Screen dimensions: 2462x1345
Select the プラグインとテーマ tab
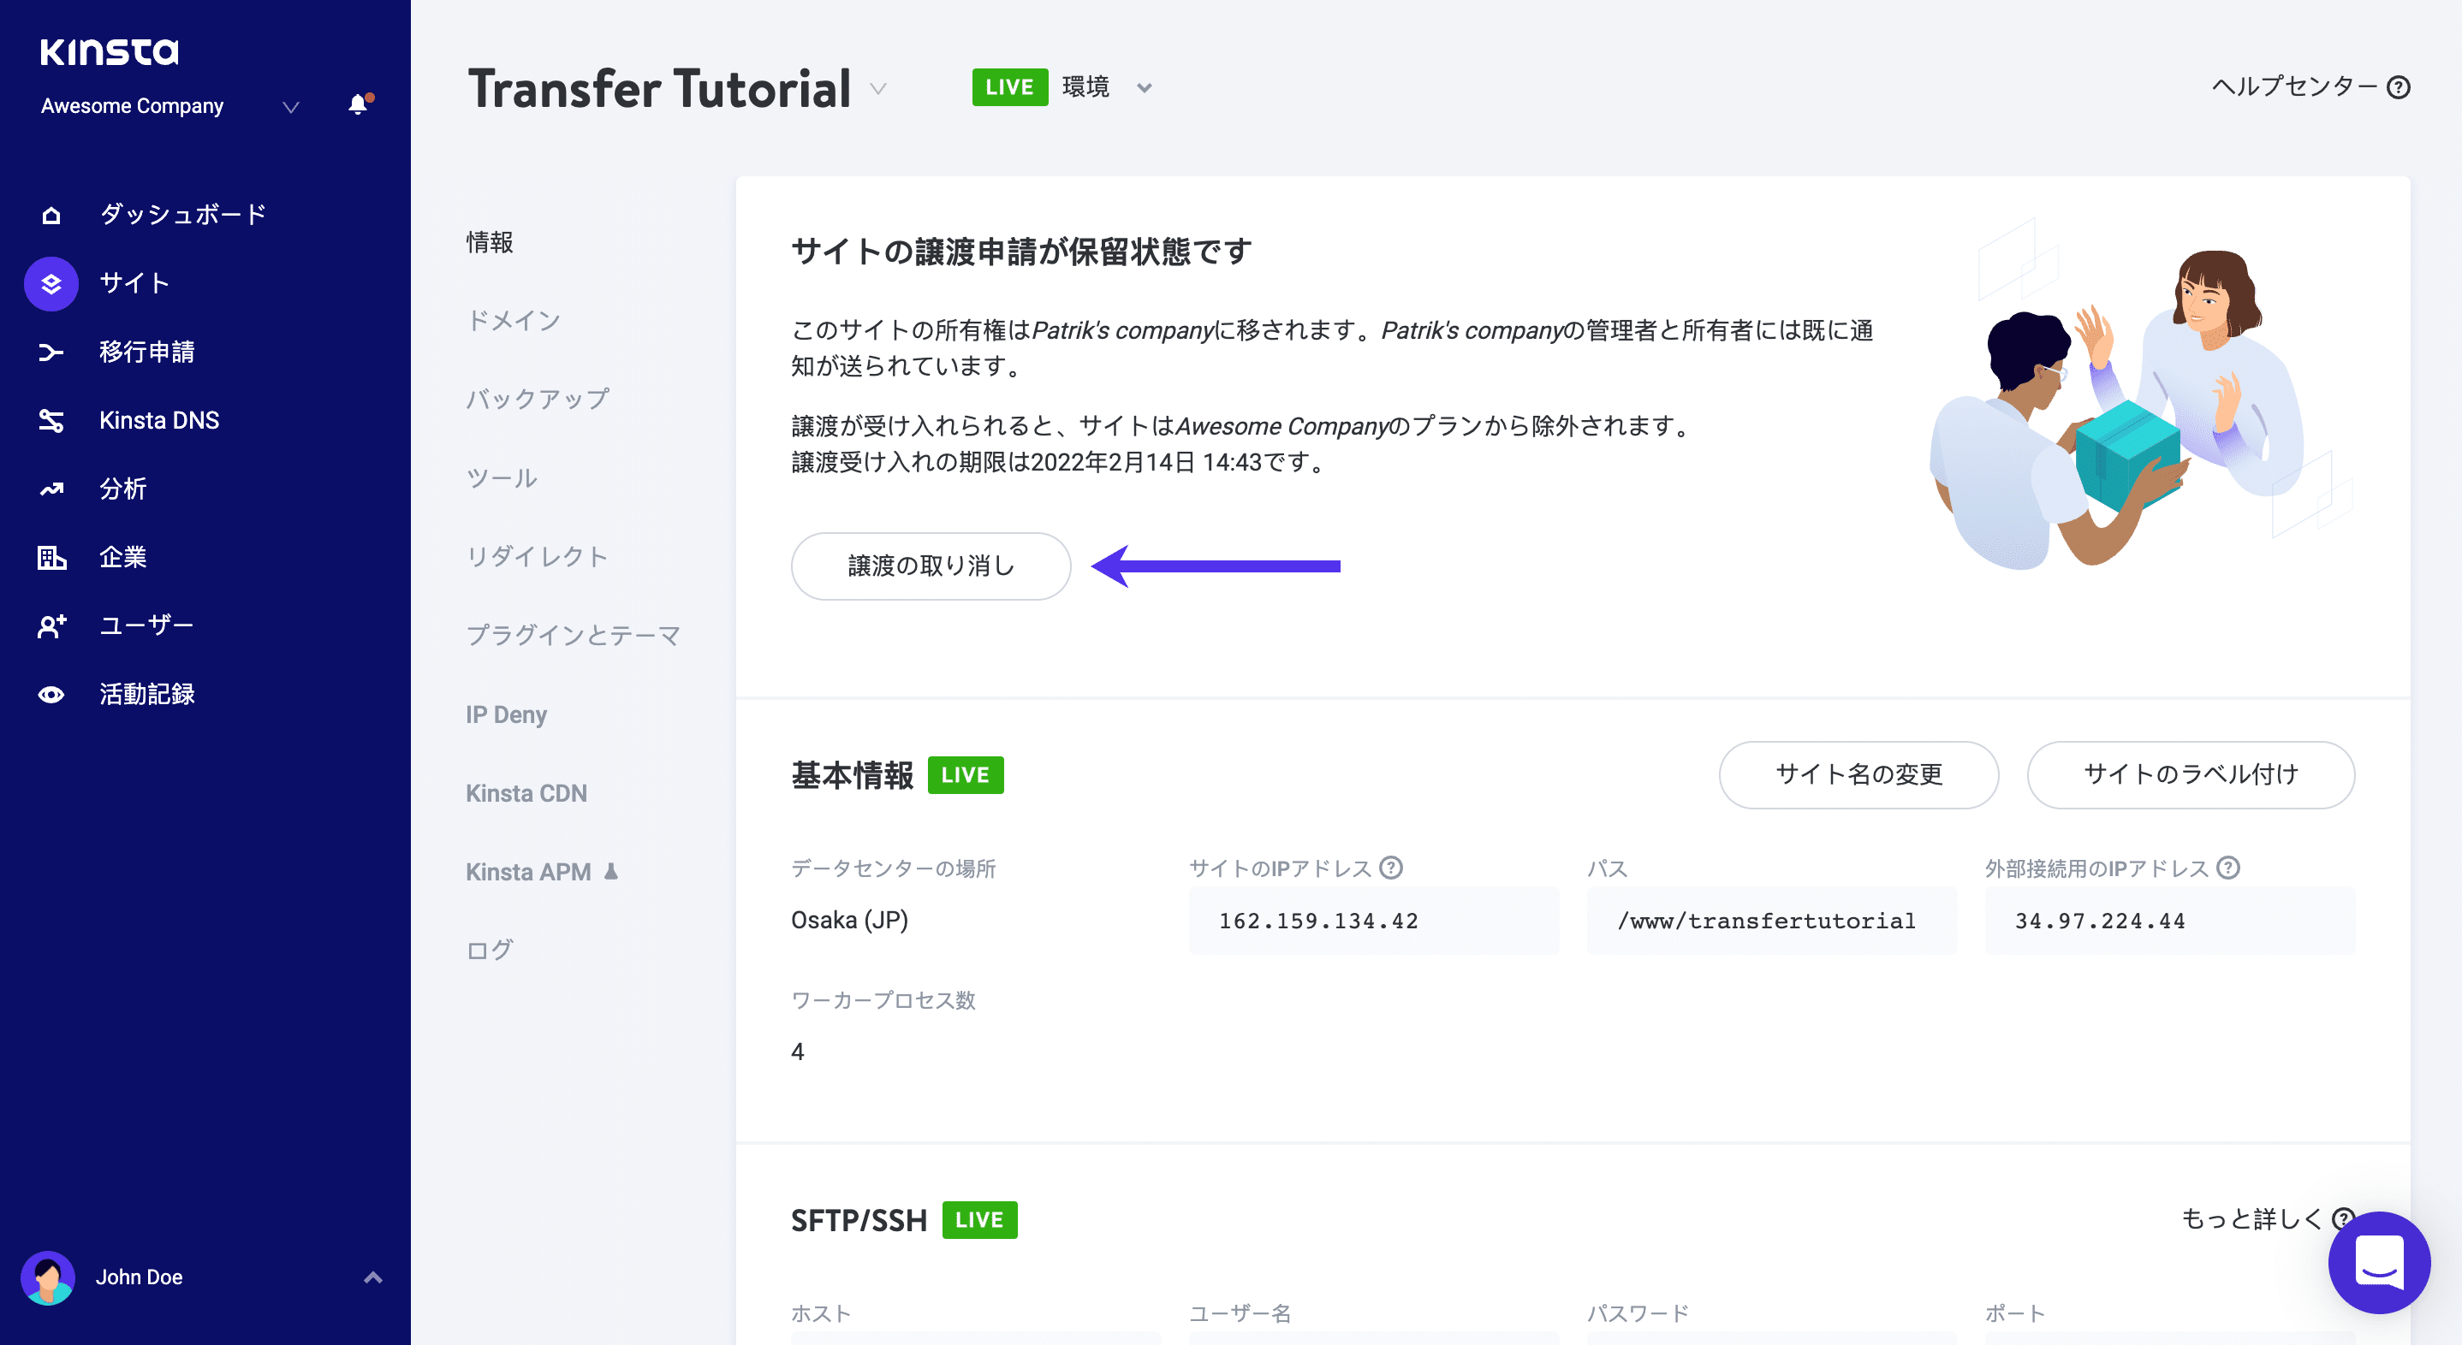click(x=574, y=637)
